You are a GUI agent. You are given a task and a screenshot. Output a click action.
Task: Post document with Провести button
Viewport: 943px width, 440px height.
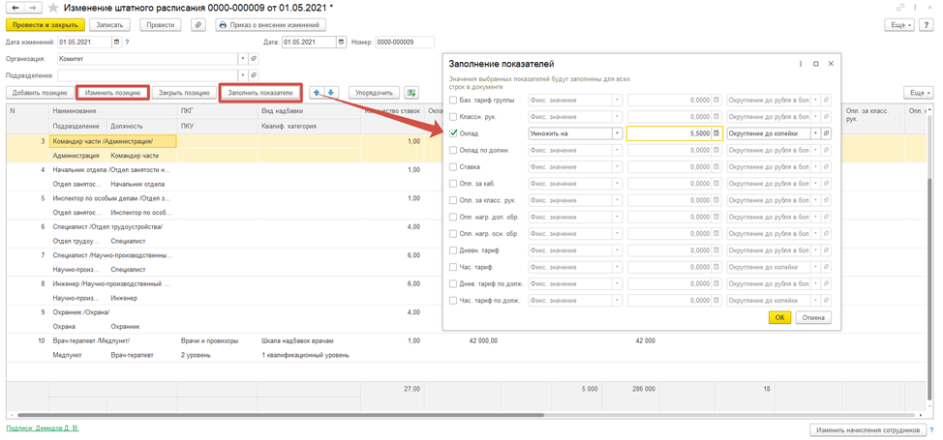pos(161,25)
